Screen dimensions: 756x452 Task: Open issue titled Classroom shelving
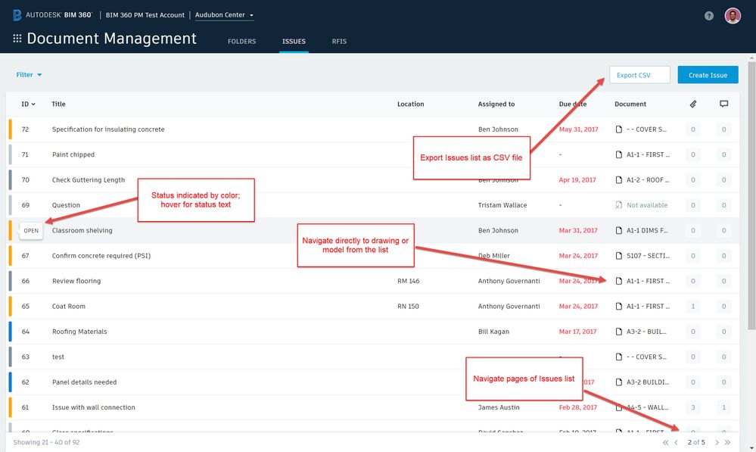point(82,231)
